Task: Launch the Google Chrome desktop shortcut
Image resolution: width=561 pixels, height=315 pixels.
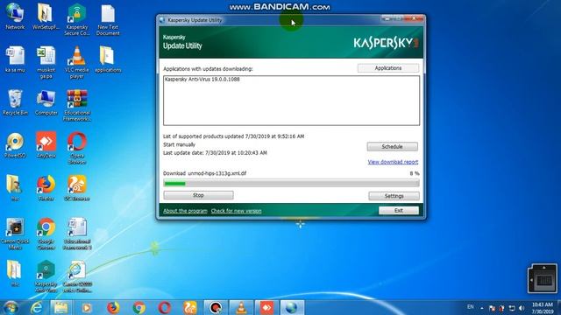Action: 46,234
